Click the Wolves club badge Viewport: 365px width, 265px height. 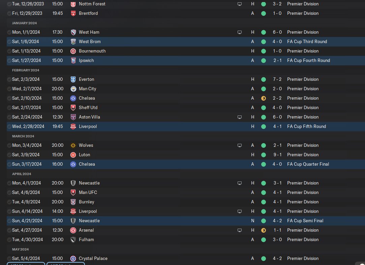73,145
